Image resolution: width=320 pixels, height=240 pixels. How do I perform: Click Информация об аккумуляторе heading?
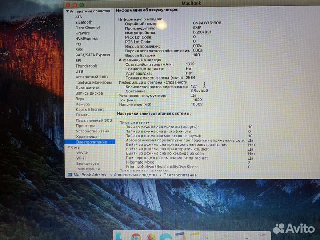click(x=147, y=10)
